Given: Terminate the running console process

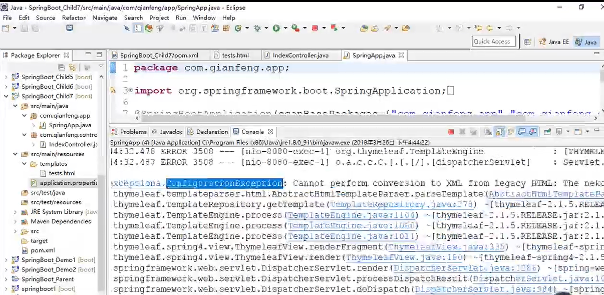Looking at the screenshot, I should 451,132.
